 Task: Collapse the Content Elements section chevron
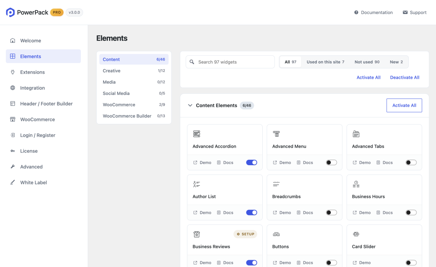190,106
